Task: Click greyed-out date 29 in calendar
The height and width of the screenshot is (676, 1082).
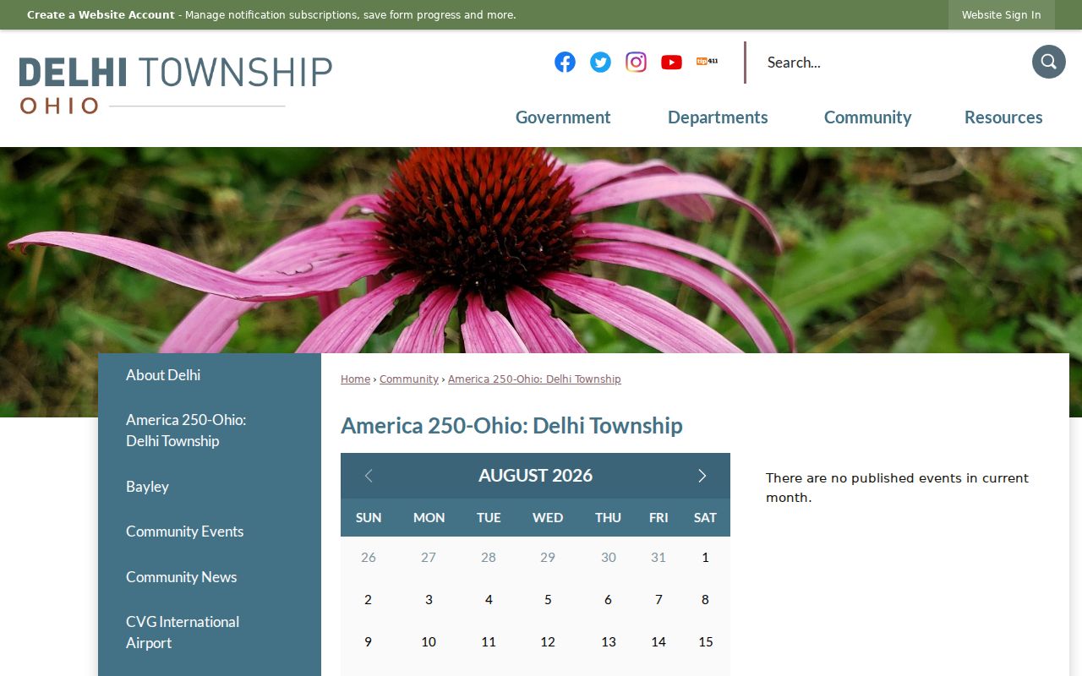Action: 548,558
